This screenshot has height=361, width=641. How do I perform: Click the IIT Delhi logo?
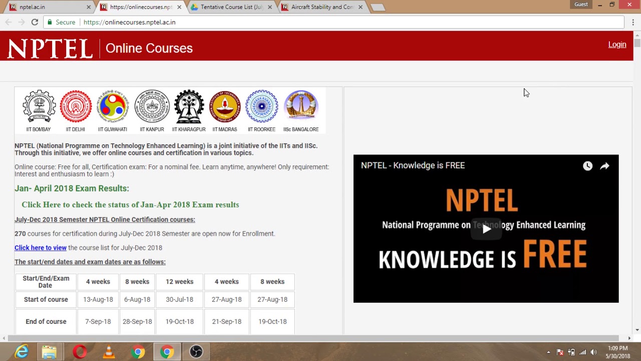[x=76, y=106]
